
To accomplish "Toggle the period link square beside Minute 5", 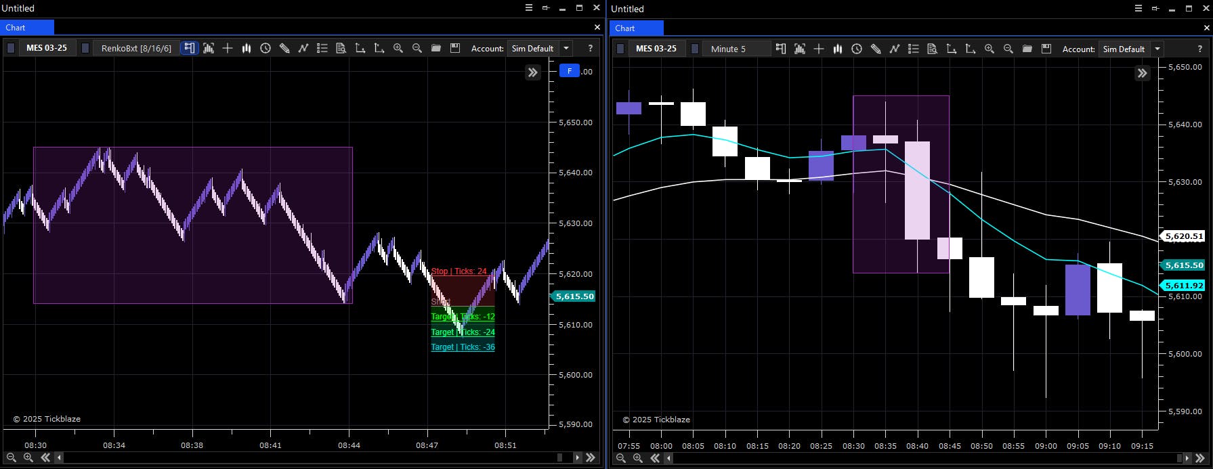I will pyautogui.click(x=695, y=49).
